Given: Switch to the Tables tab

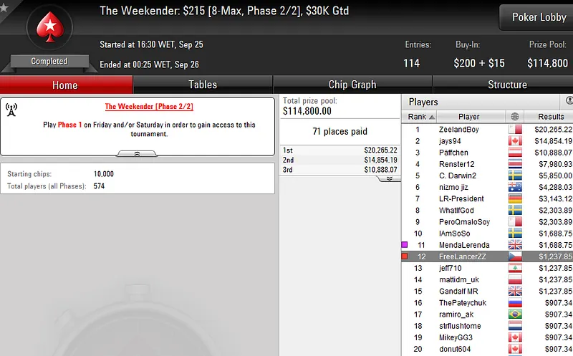Looking at the screenshot, I should [203, 85].
